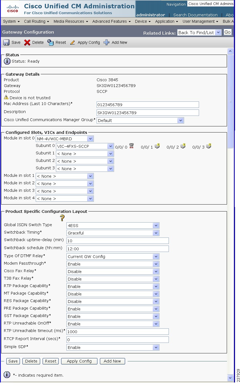This screenshot has width=240, height=388.
Task: Focus the RTP Unreachable timeout field
Action: 118,332
